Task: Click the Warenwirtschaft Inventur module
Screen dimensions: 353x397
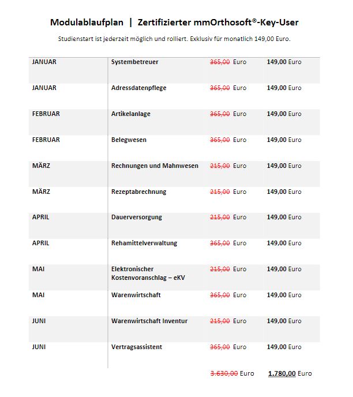Action: (x=149, y=321)
